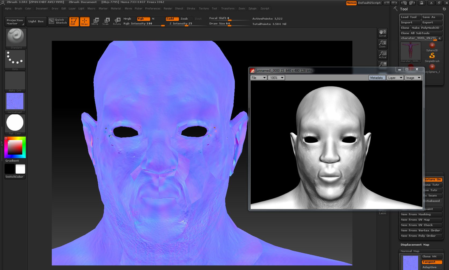Select the Rotate tool
Viewport: 449px width, 270px height.
click(x=117, y=21)
